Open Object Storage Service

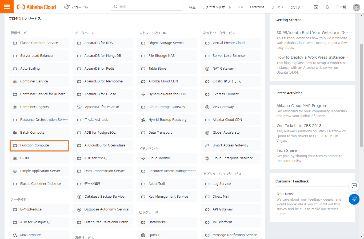coord(167,43)
